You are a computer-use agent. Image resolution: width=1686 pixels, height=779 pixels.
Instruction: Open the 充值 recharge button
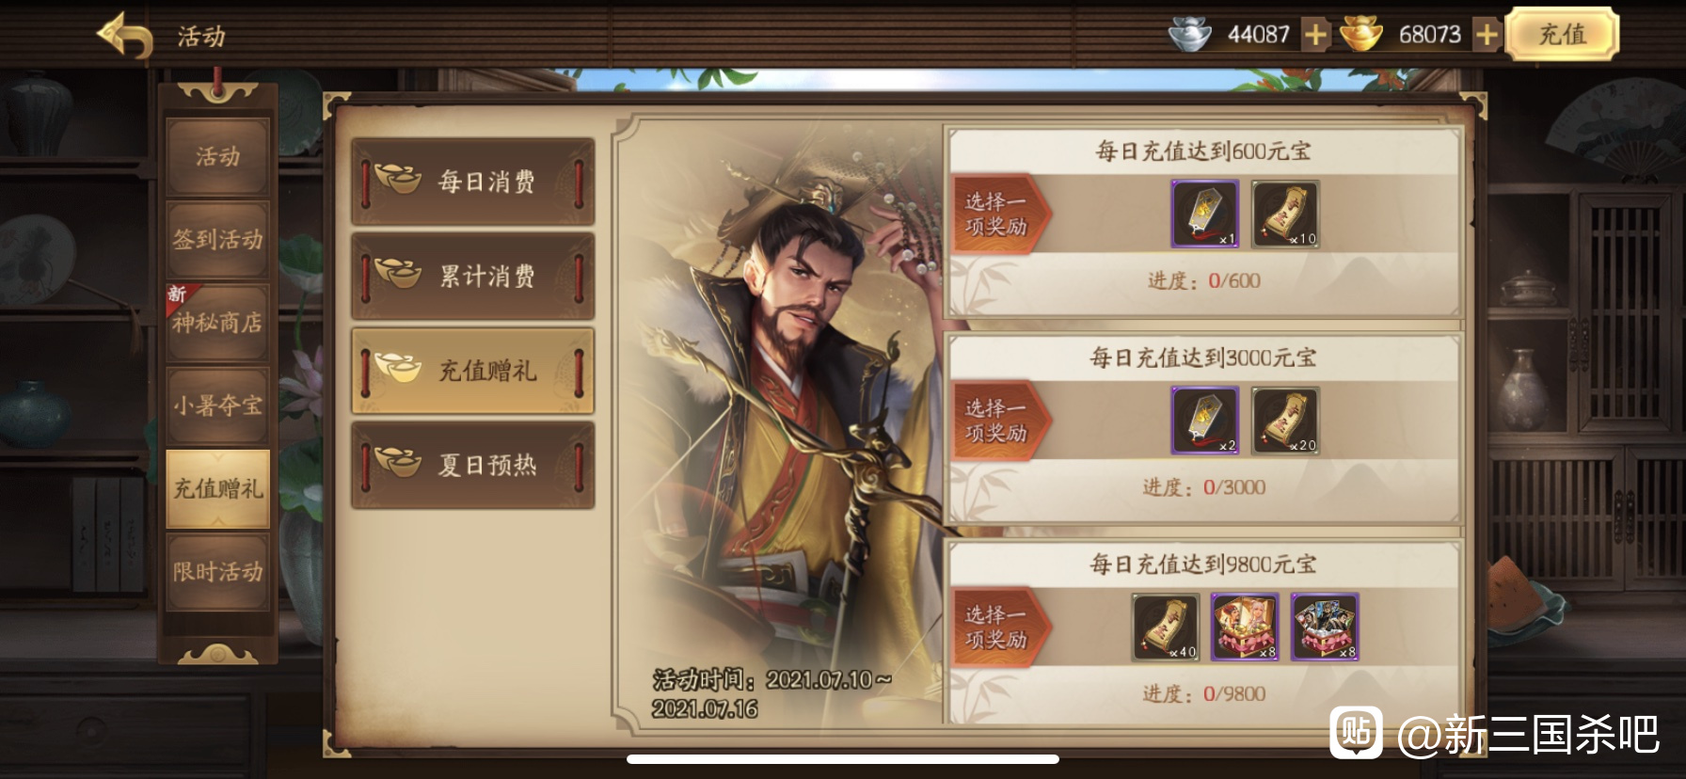(x=1562, y=35)
